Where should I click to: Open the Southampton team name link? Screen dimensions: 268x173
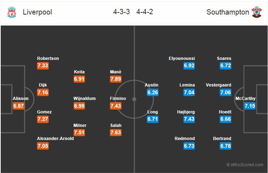click(x=227, y=12)
